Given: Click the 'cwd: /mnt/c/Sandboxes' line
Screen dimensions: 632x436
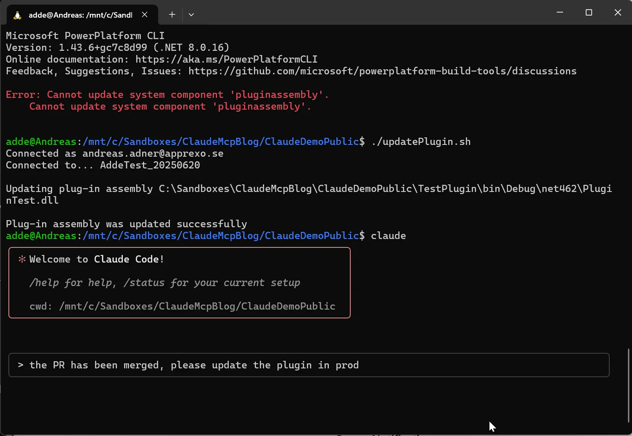Looking at the screenshot, I should pos(182,306).
